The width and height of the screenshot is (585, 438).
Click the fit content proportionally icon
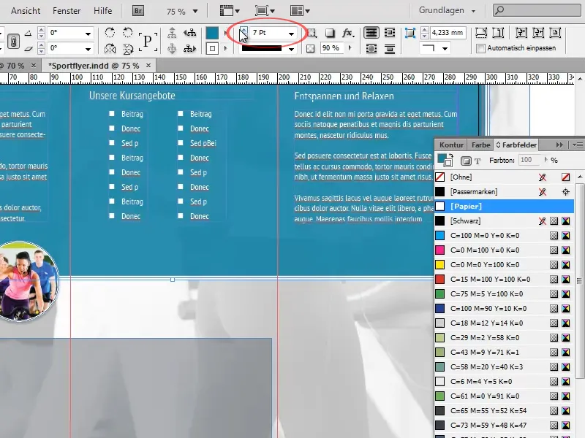(x=498, y=33)
